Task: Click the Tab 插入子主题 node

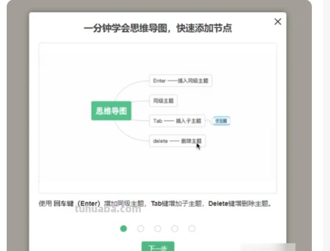Action: click(x=177, y=121)
